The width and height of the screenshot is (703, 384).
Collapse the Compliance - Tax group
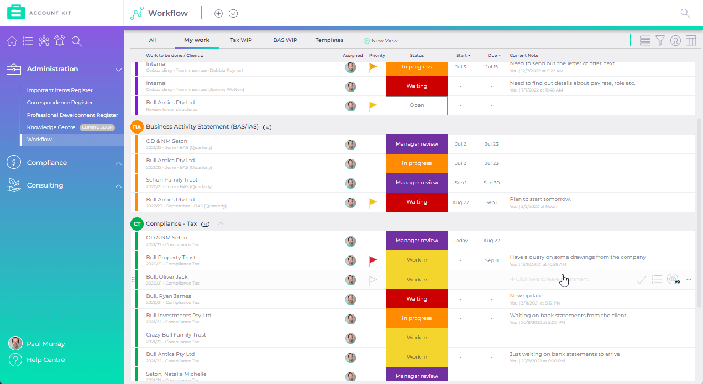click(x=221, y=223)
